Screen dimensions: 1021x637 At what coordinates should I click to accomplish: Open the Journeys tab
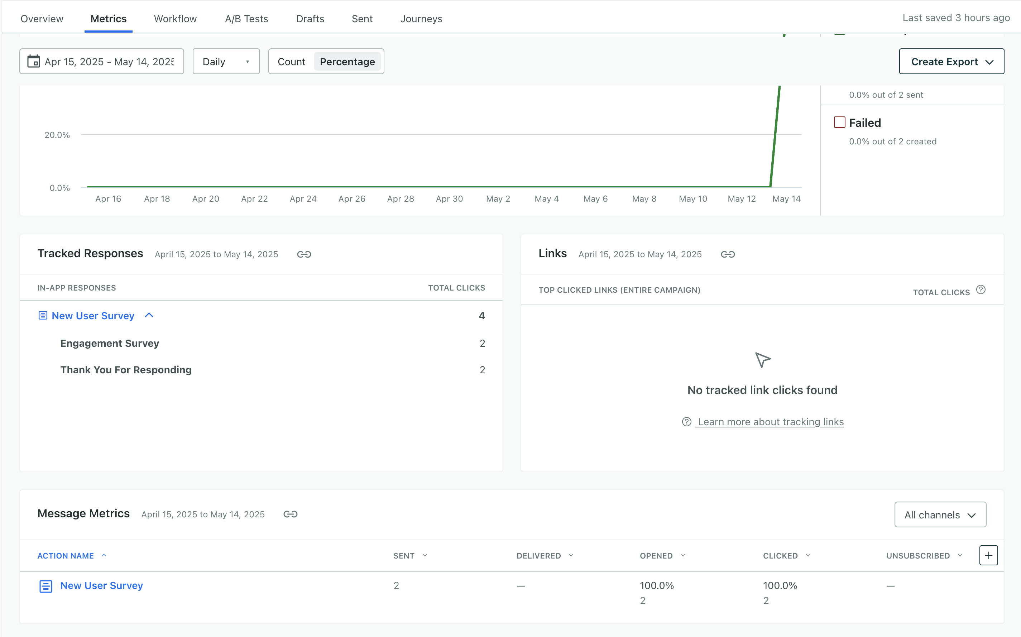421,19
